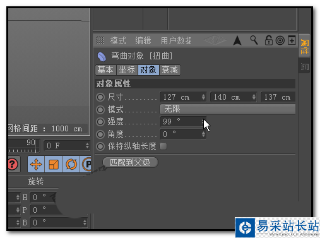320x238 pixels.
Task: Click the back/forward navigation arrows icon
Action: pyautogui.click(x=215, y=40)
